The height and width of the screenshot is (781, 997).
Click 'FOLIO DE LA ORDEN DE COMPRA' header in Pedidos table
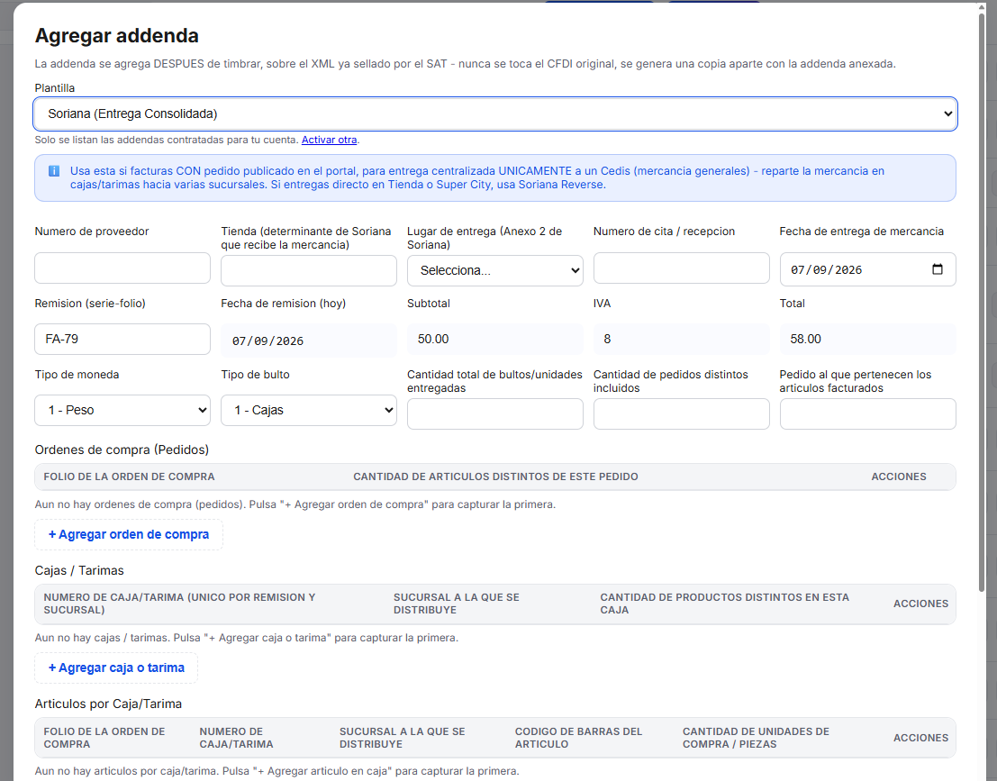129,477
